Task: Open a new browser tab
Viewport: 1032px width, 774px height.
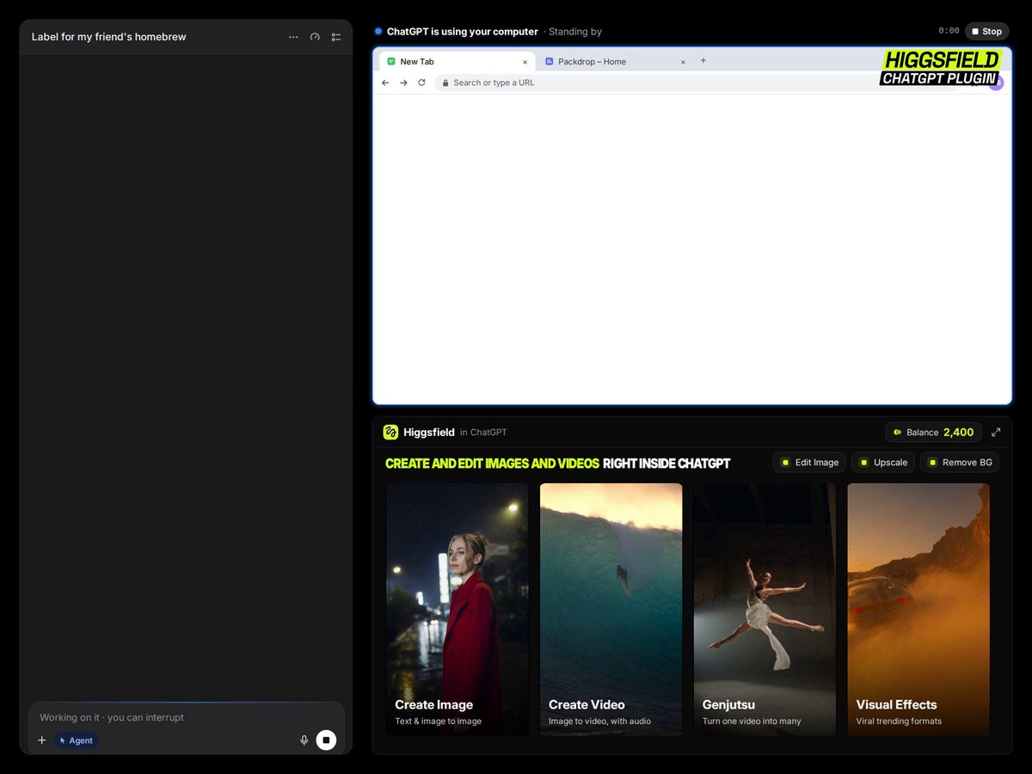Action: click(x=703, y=60)
